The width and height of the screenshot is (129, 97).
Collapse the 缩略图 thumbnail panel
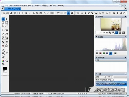pos(96,16)
